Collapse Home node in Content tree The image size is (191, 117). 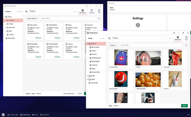pos(5,17)
